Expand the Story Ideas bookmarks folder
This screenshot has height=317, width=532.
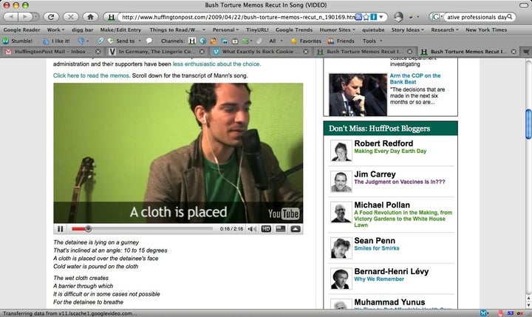tap(407, 30)
